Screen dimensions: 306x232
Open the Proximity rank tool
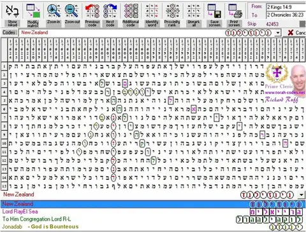point(172,14)
